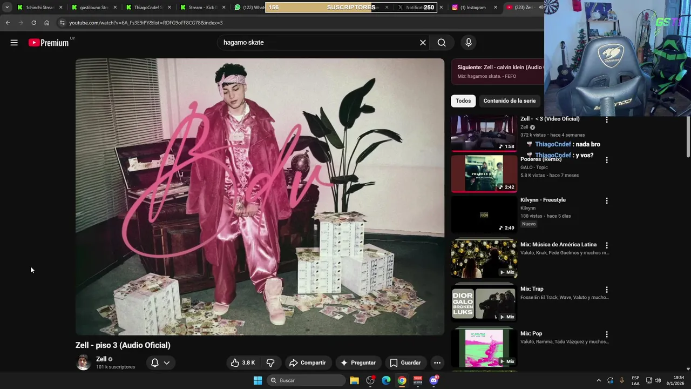691x389 pixels.
Task: Open Voicemeeter from taskbar
Action: pos(418,380)
